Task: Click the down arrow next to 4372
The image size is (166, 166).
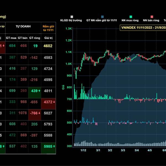Action: [x=54, y=102]
